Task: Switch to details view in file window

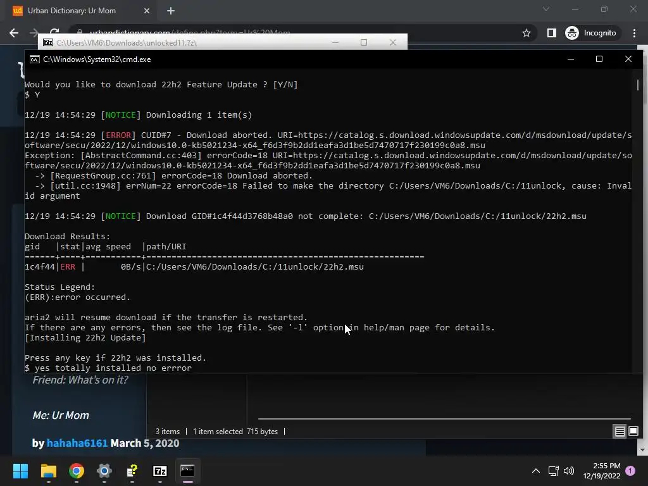Action: click(620, 432)
